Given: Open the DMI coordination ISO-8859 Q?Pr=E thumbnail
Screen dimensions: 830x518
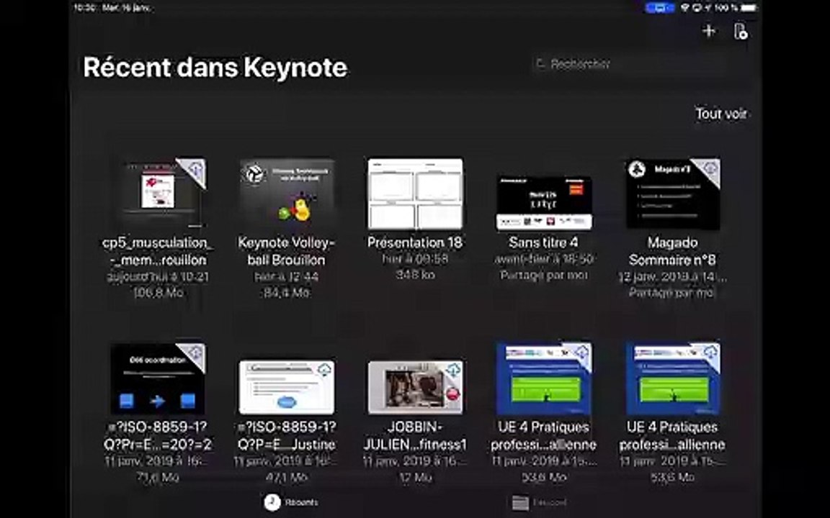Looking at the screenshot, I should [158, 378].
